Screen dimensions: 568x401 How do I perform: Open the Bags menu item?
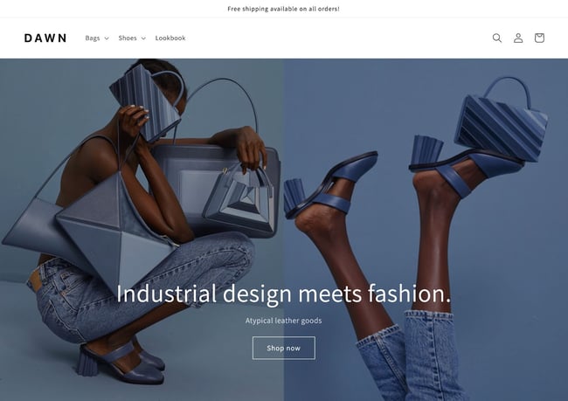(93, 38)
